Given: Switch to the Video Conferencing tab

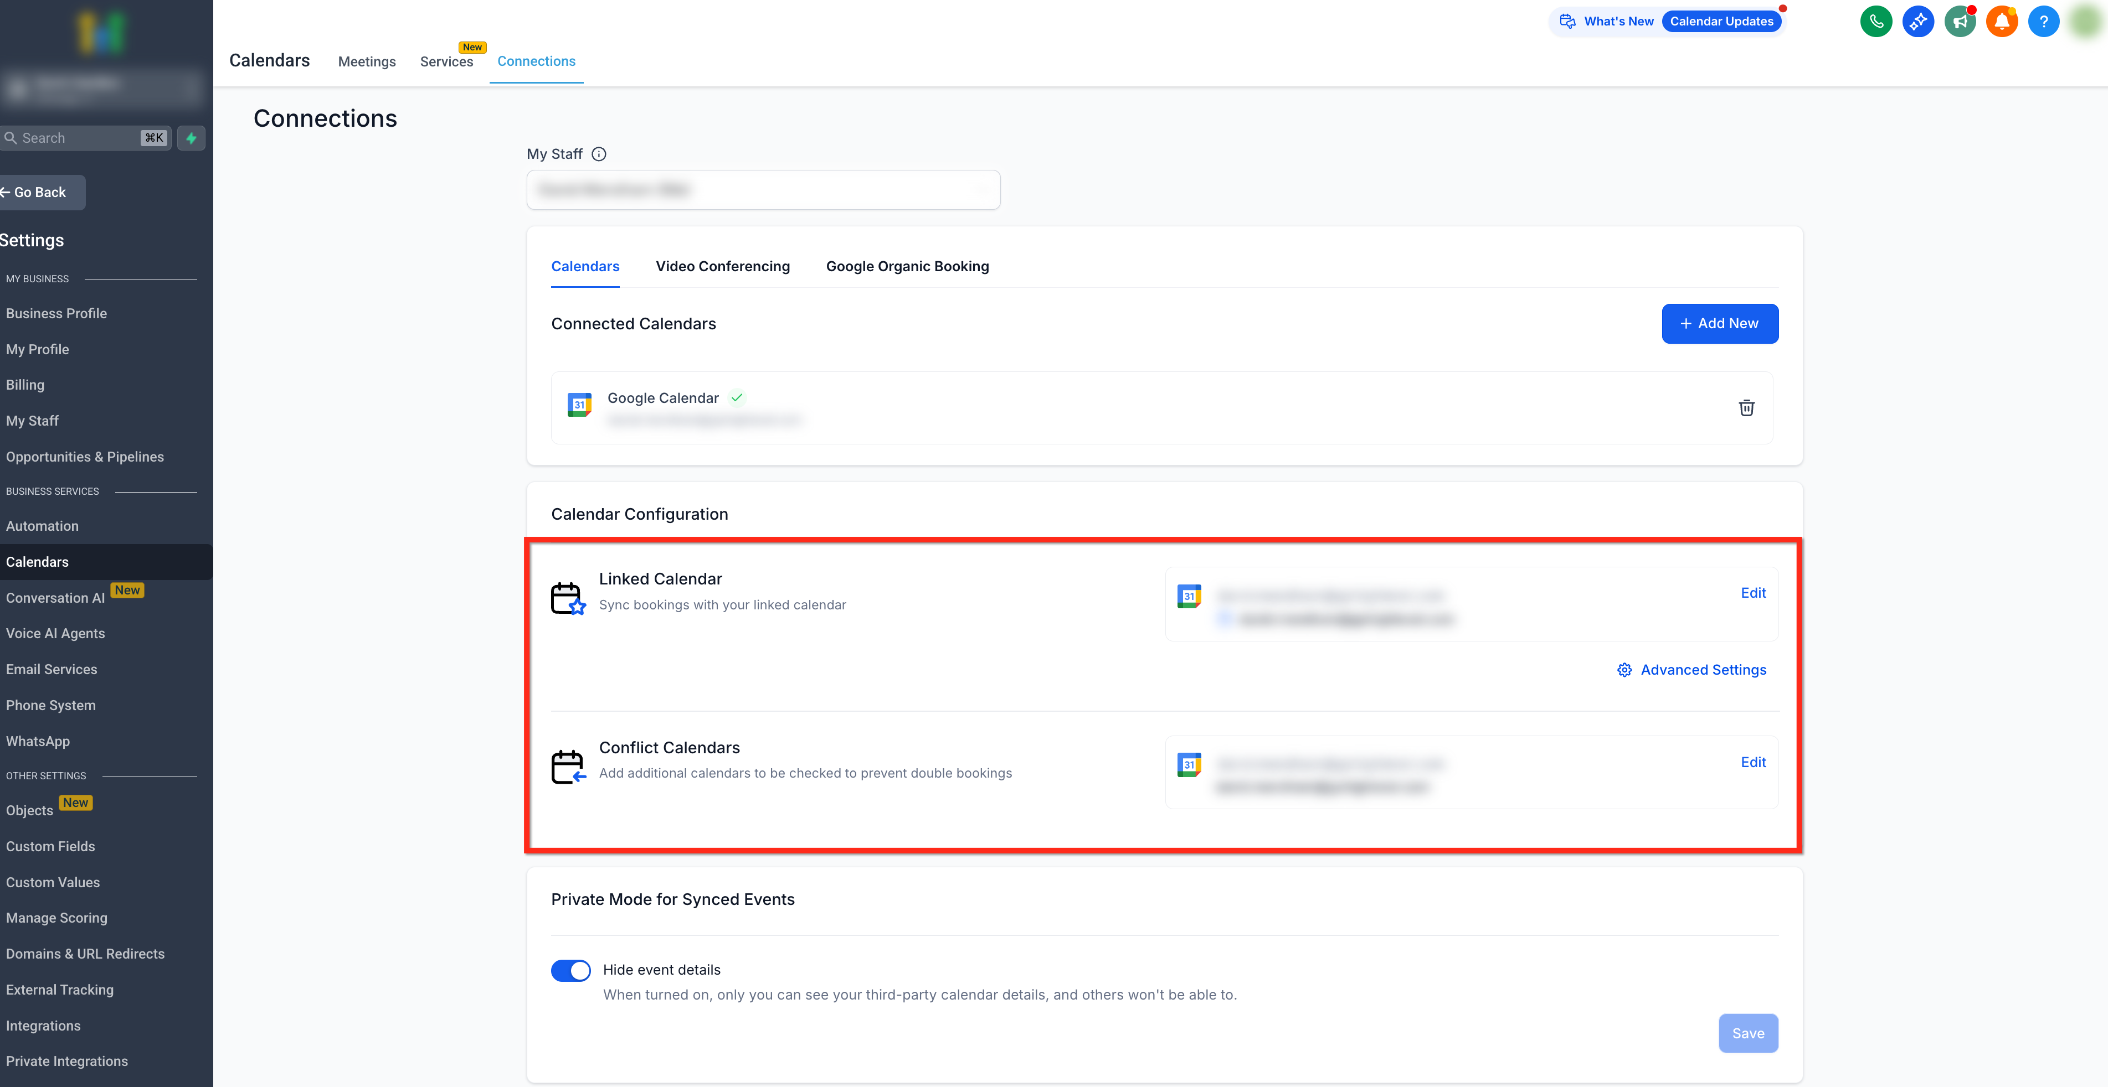Looking at the screenshot, I should click(723, 267).
